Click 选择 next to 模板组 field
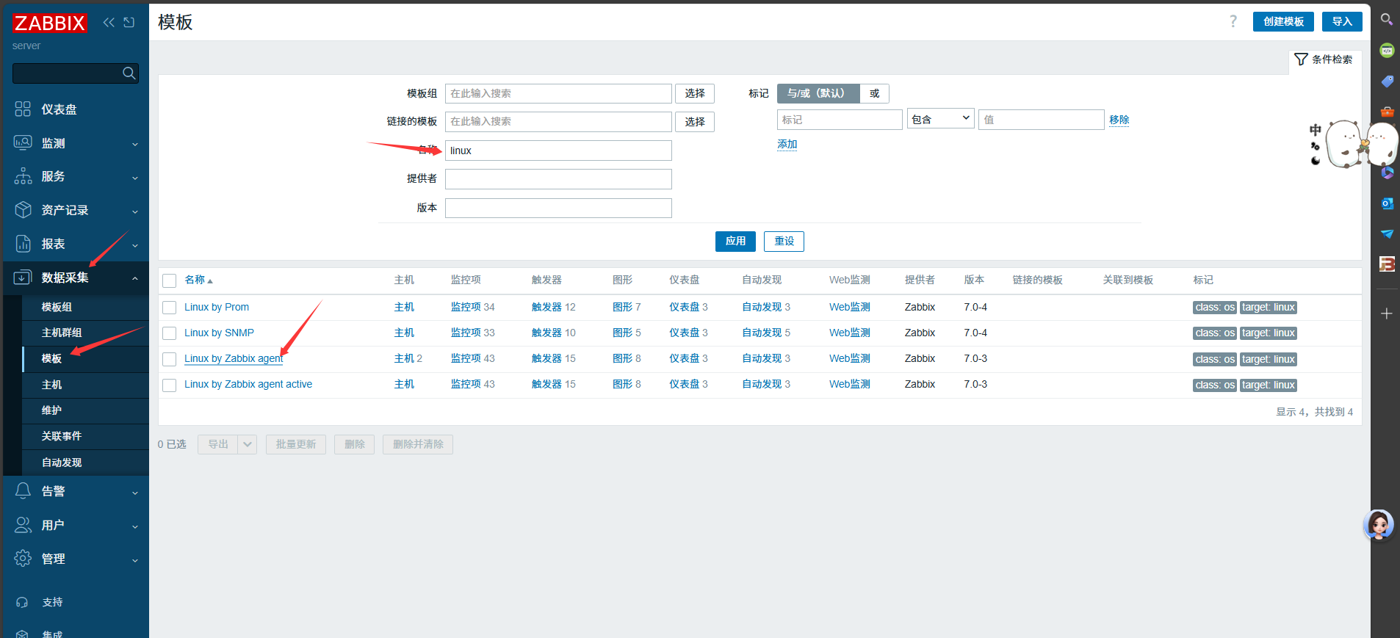 tap(695, 93)
